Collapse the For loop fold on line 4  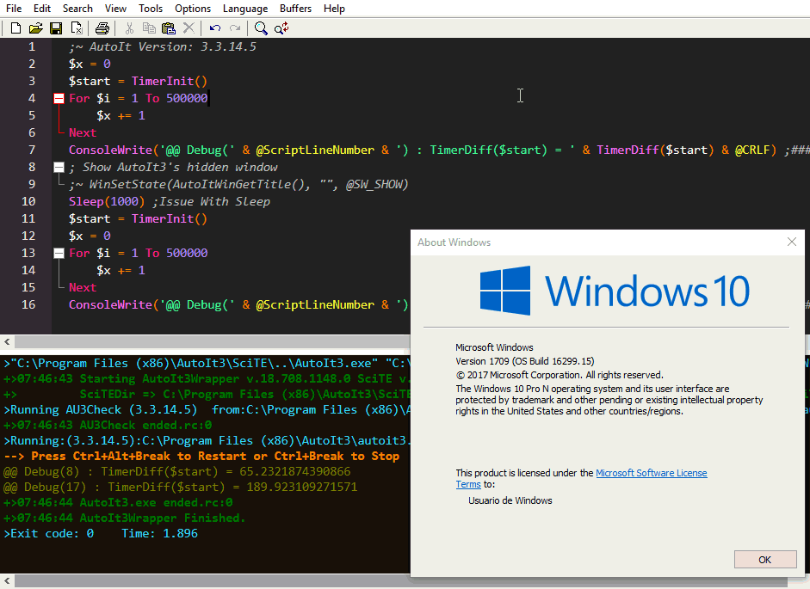(59, 98)
